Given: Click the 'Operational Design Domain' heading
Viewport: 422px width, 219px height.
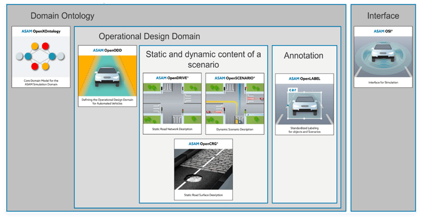Looking at the screenshot, I should point(149,36).
